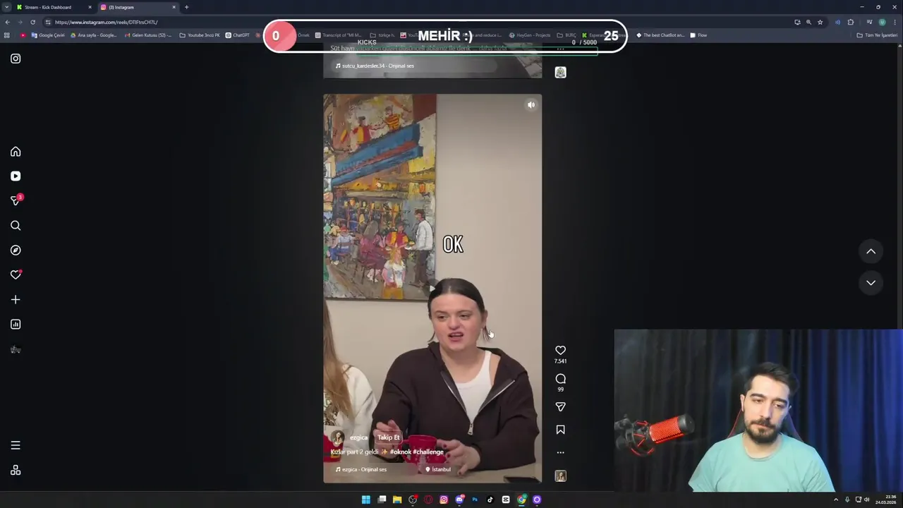The image size is (903, 508).
Task: Open Discord from taskbar
Action: (x=459, y=500)
